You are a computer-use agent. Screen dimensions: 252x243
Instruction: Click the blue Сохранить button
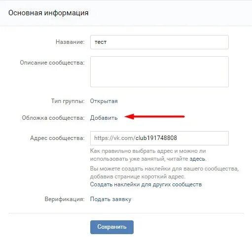[x=112, y=227]
